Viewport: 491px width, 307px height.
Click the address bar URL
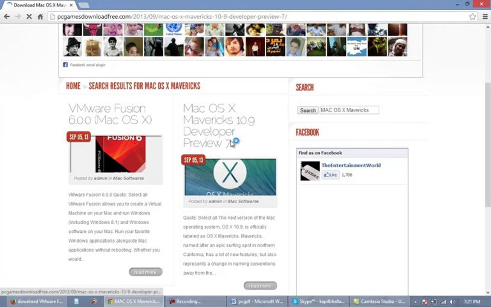click(x=172, y=17)
